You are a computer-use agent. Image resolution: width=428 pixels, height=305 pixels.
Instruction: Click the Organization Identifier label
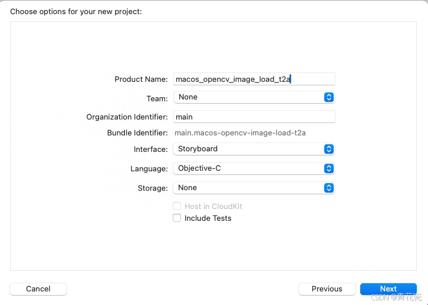[127, 117]
